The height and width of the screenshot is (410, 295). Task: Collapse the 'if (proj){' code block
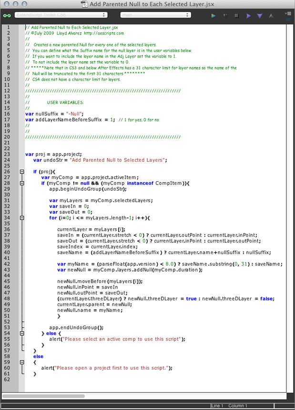click(x=22, y=172)
